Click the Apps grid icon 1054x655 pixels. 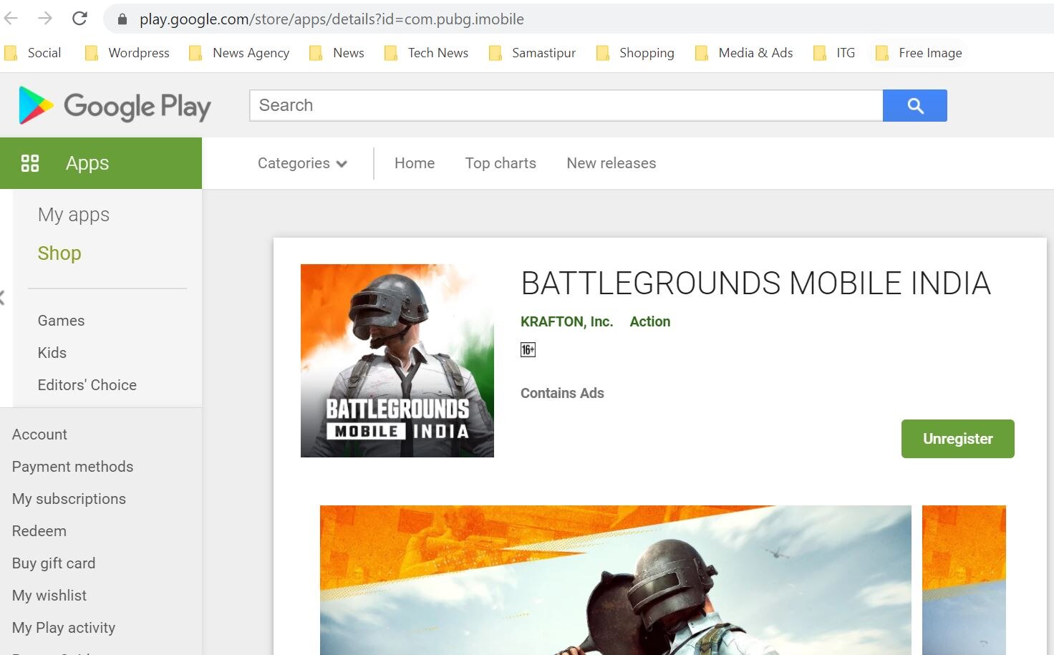click(30, 162)
